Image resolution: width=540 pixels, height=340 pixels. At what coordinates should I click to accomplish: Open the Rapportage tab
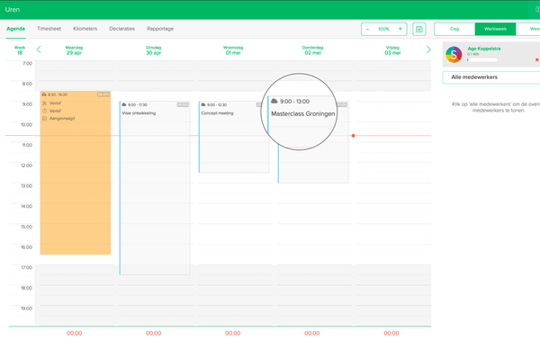(x=160, y=29)
